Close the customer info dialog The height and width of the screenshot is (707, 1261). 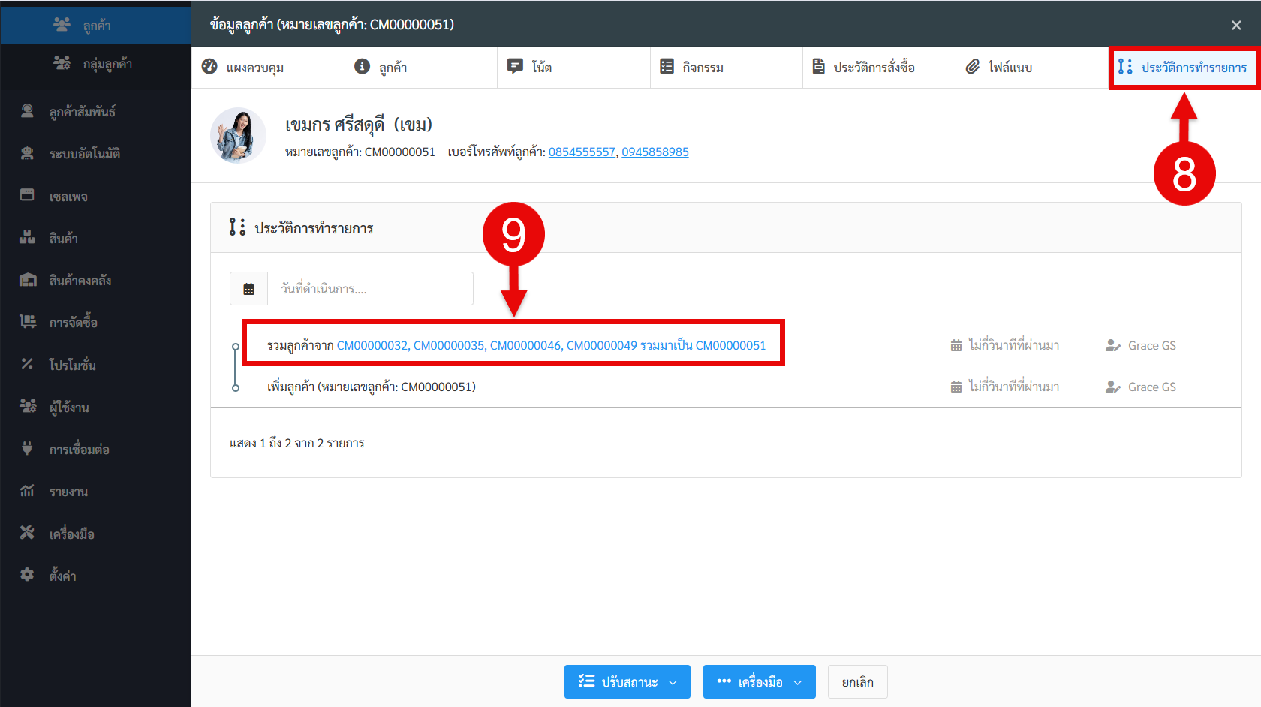[x=1235, y=25]
